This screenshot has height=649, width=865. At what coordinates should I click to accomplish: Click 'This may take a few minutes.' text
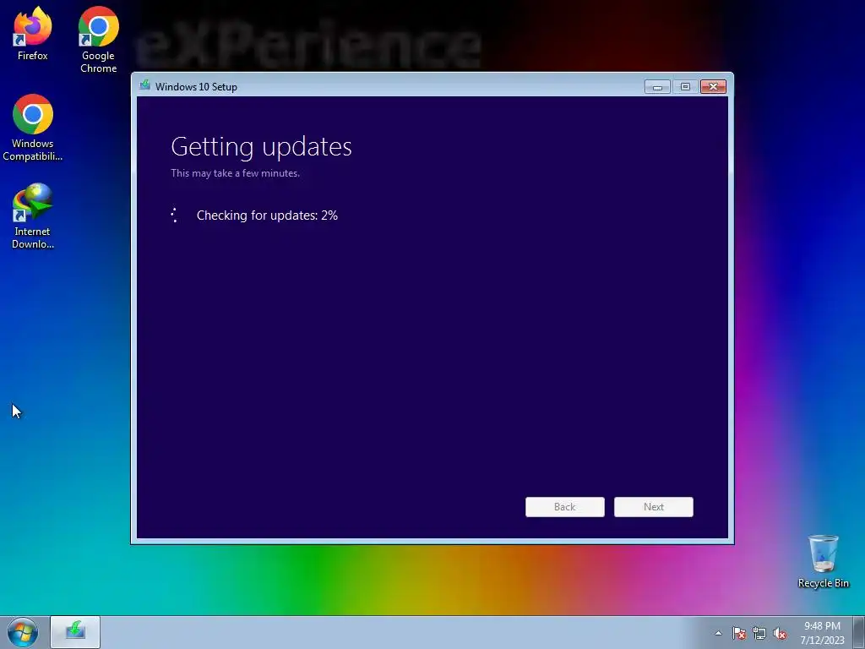click(236, 173)
